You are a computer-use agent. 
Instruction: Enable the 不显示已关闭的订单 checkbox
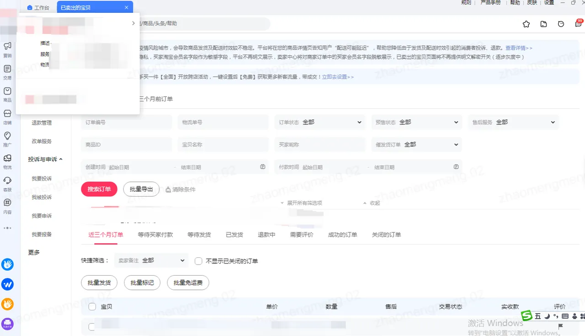coord(198,261)
